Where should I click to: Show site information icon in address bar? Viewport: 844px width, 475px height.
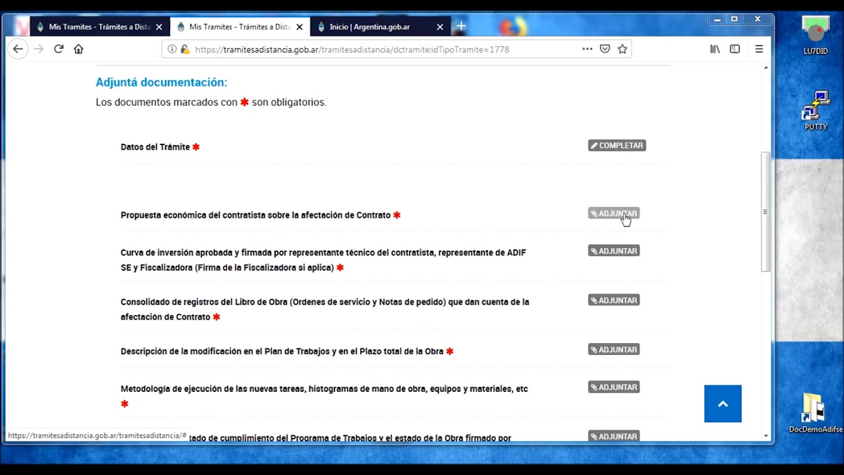click(172, 49)
